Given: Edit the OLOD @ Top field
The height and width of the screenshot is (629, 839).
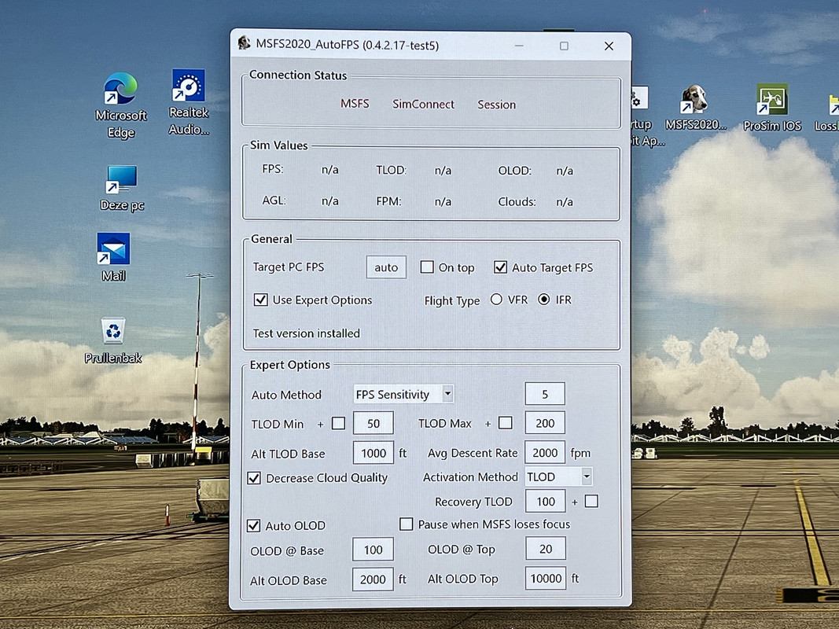Looking at the screenshot, I should point(546,549).
